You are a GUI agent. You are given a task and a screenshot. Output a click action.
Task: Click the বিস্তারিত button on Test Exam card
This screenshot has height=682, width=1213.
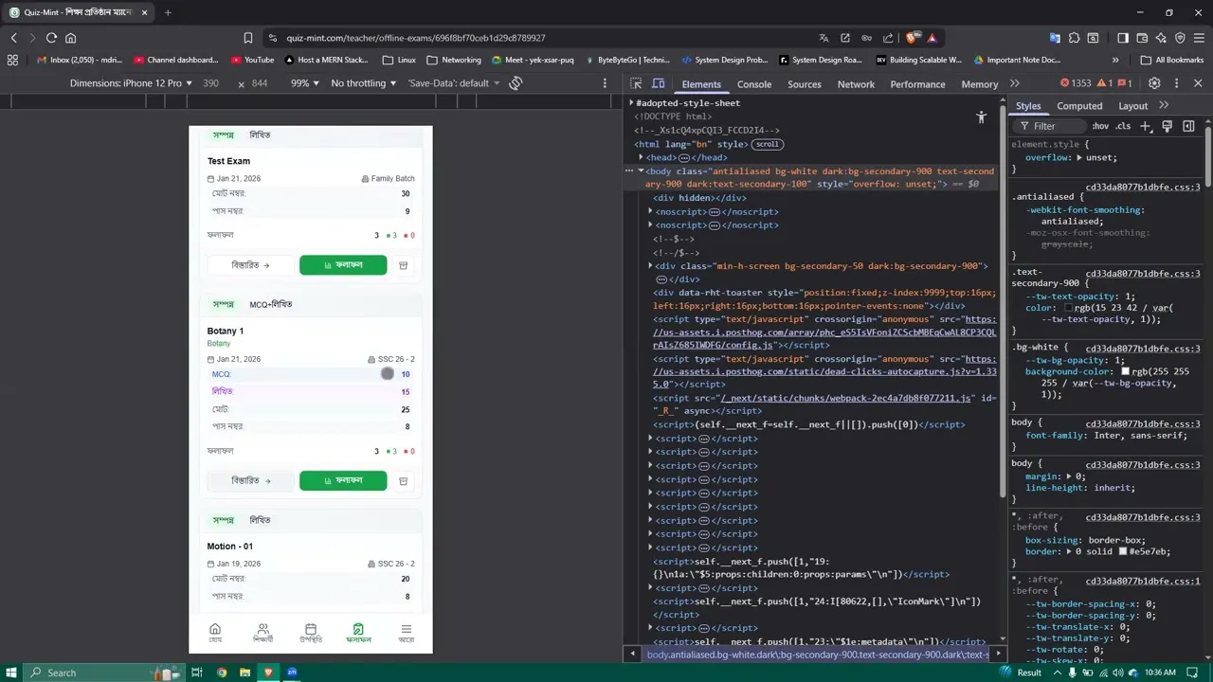250,265
